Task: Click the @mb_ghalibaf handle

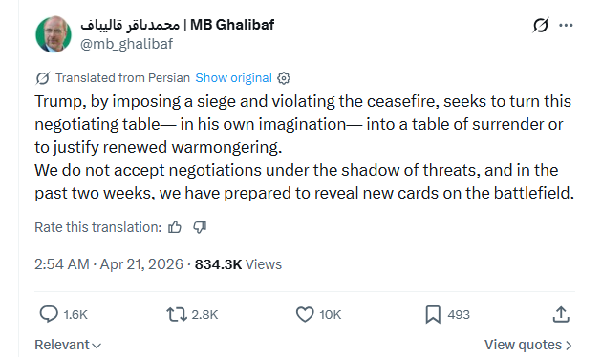Action: [127, 44]
